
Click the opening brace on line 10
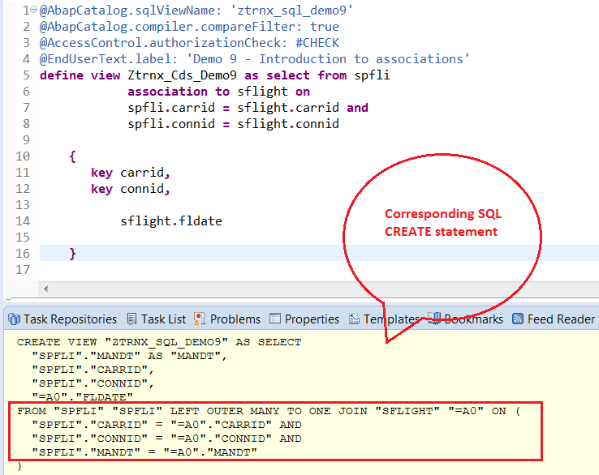[72, 156]
